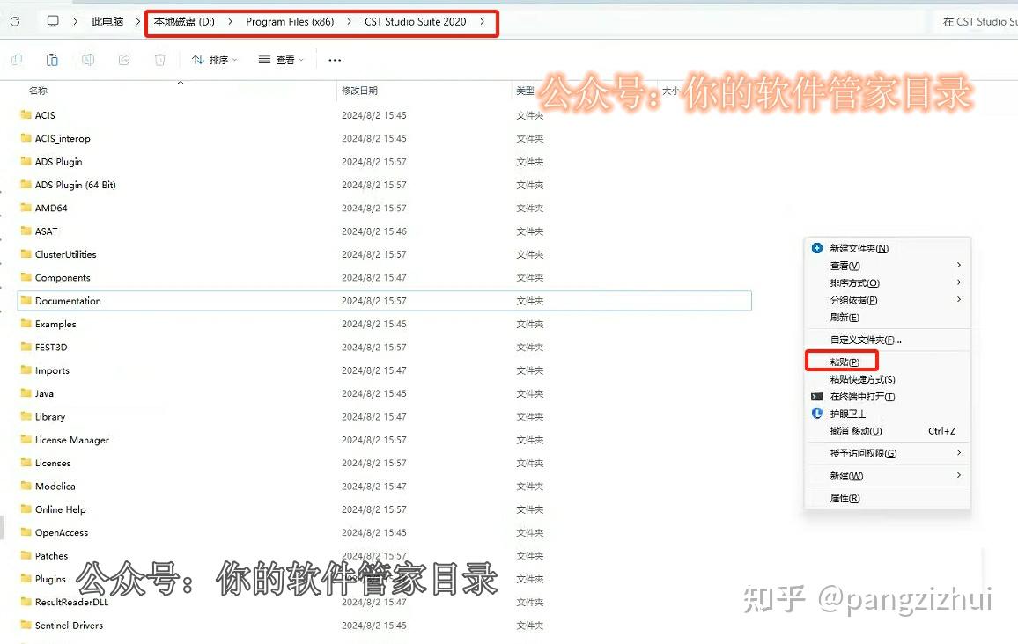The height and width of the screenshot is (644, 1018).
Task: Click the copy icon in toolbar
Action: click(17, 60)
